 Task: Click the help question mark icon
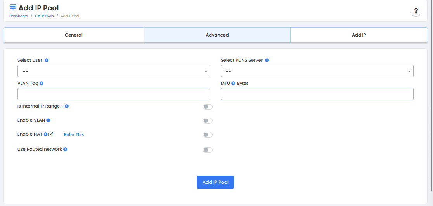point(416,11)
